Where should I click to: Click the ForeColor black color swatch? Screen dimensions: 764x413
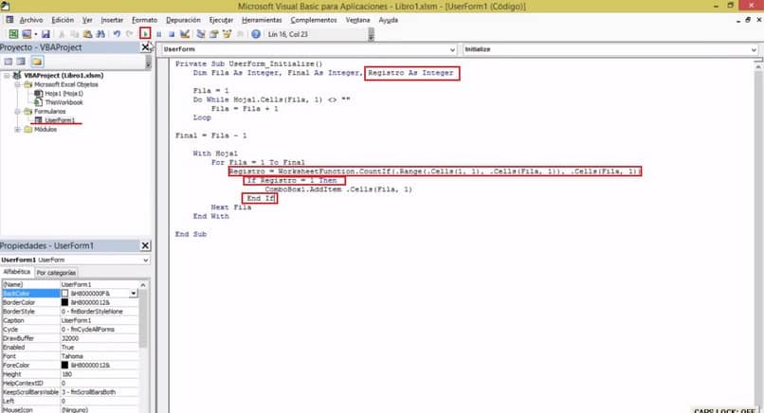pos(64,365)
